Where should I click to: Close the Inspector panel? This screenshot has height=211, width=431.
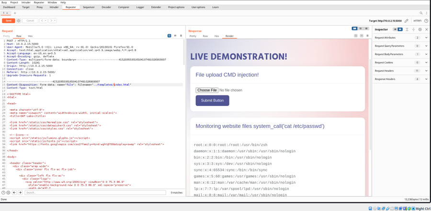tap(427, 30)
